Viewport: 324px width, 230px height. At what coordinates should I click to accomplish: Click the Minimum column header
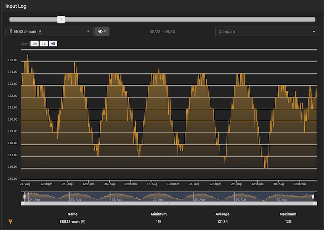pos(159,214)
